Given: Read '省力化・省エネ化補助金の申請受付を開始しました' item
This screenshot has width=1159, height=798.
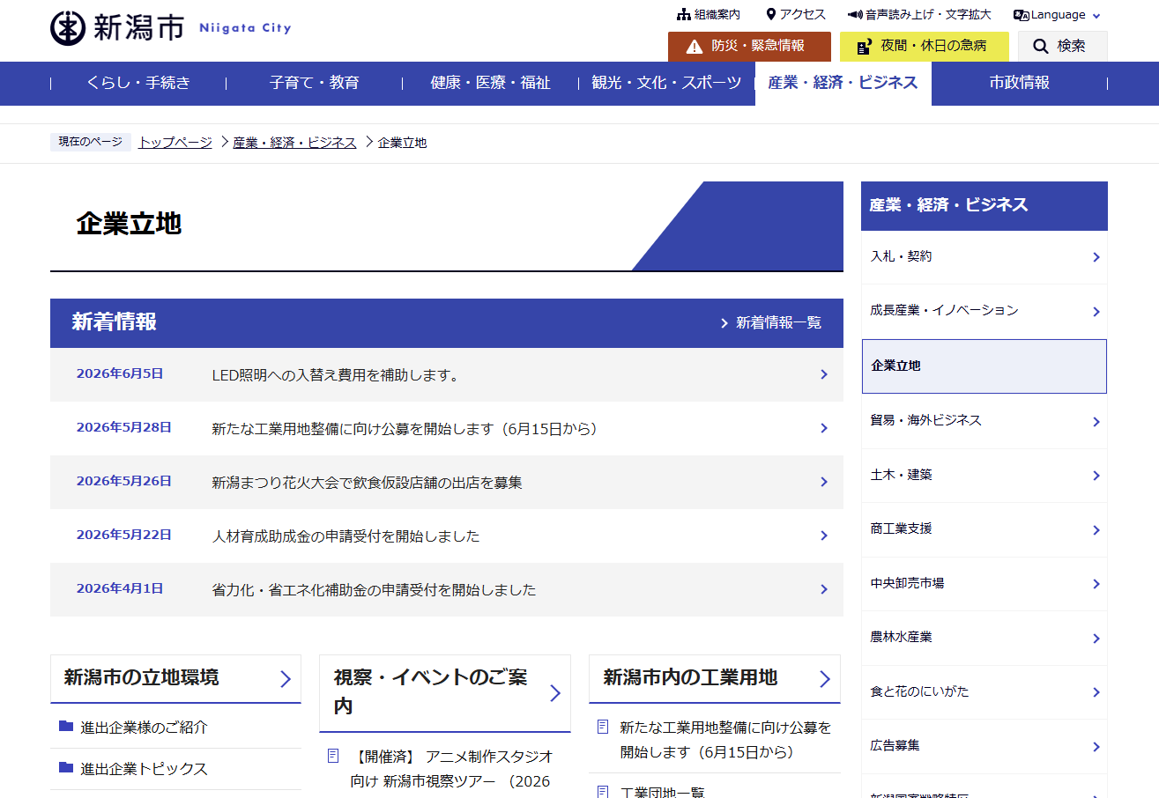Looking at the screenshot, I should tap(375, 590).
